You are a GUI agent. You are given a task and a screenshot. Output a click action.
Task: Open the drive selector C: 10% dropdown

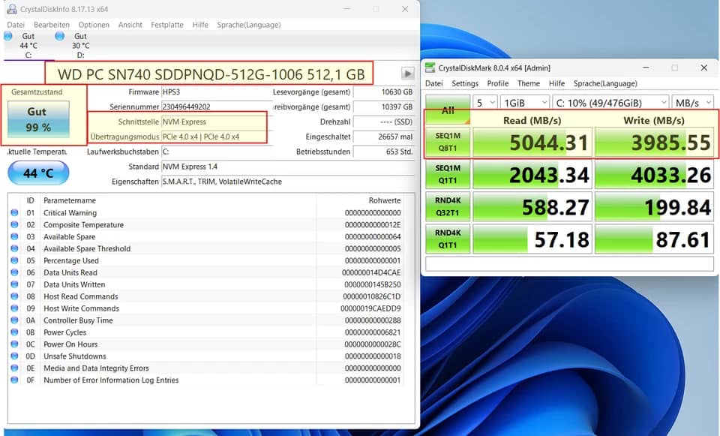tap(610, 103)
